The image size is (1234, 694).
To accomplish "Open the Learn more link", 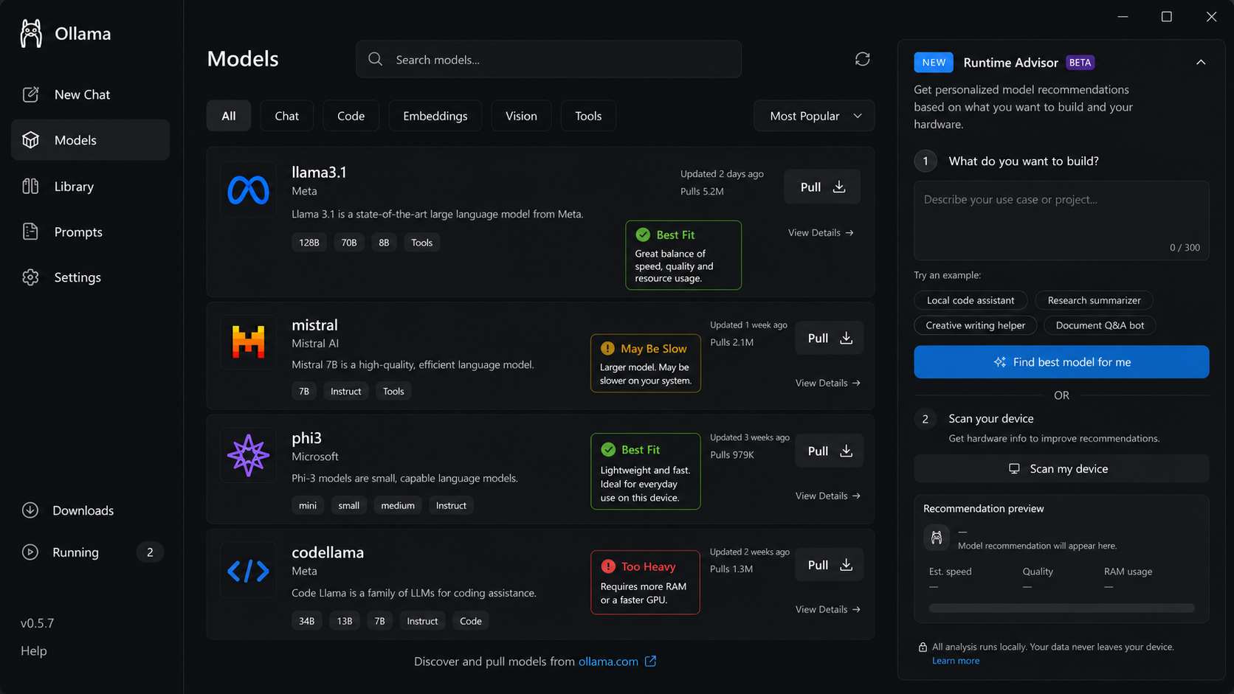I will click(x=956, y=661).
